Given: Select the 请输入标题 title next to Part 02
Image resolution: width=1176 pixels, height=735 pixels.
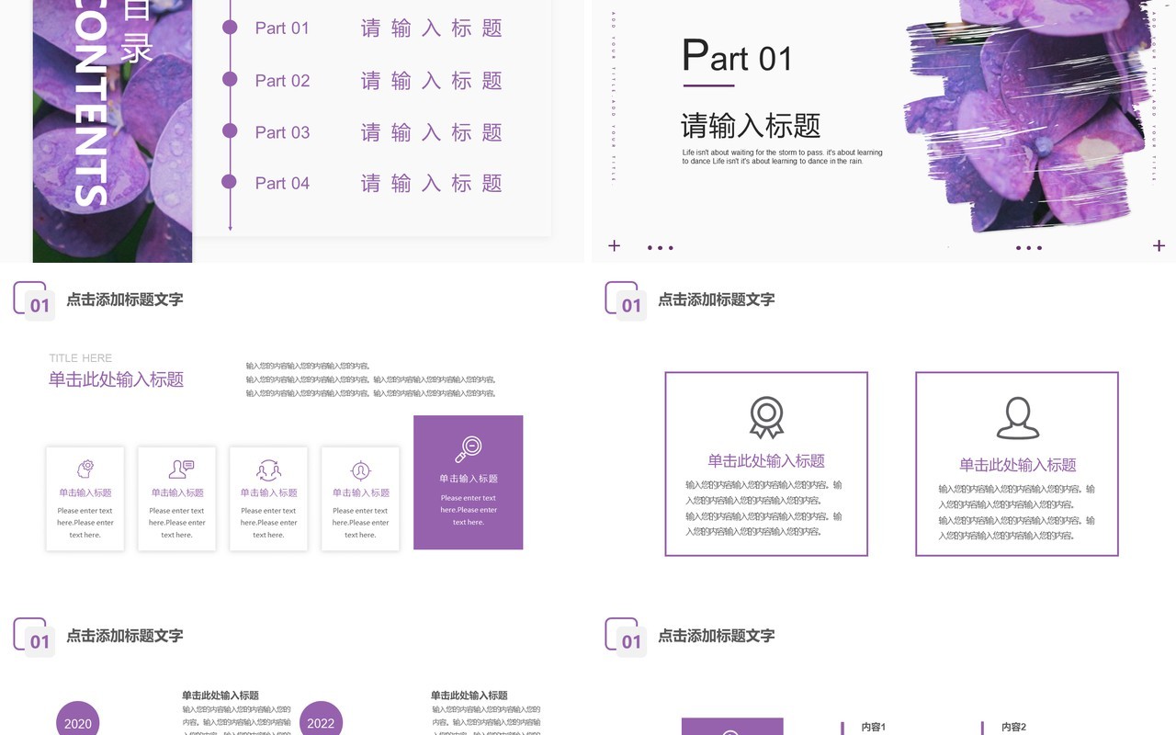Looking at the screenshot, I should 431,81.
